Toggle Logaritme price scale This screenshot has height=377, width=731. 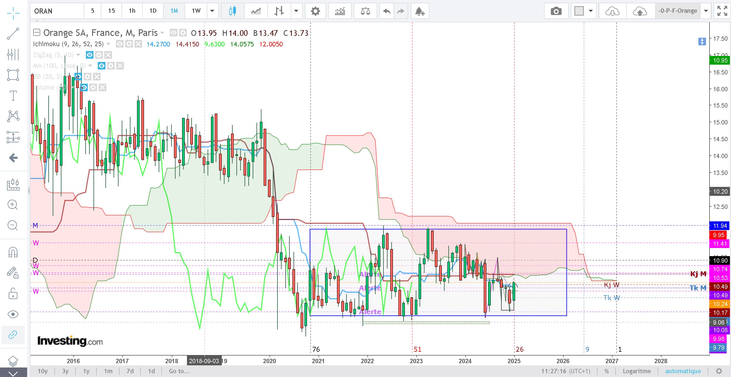click(637, 371)
